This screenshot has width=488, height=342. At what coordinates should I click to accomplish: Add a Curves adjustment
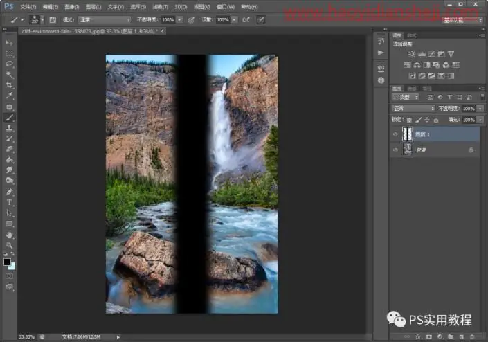[x=431, y=55]
